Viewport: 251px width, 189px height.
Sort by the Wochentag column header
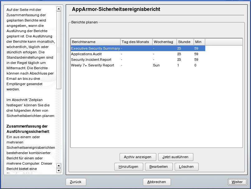pos(164,42)
